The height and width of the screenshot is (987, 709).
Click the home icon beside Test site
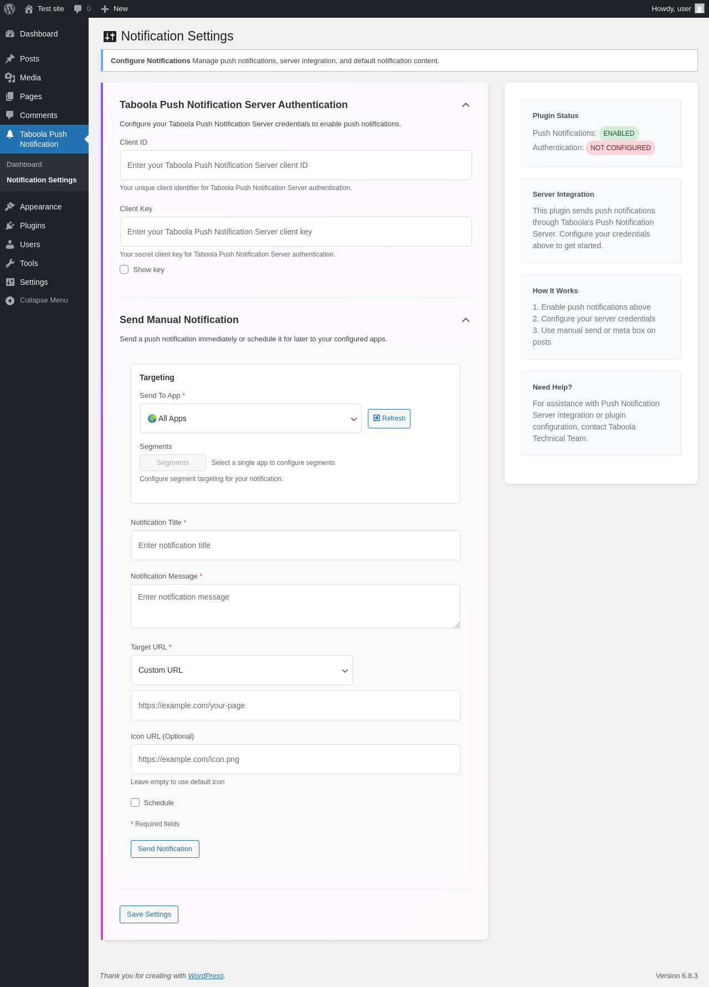29,9
